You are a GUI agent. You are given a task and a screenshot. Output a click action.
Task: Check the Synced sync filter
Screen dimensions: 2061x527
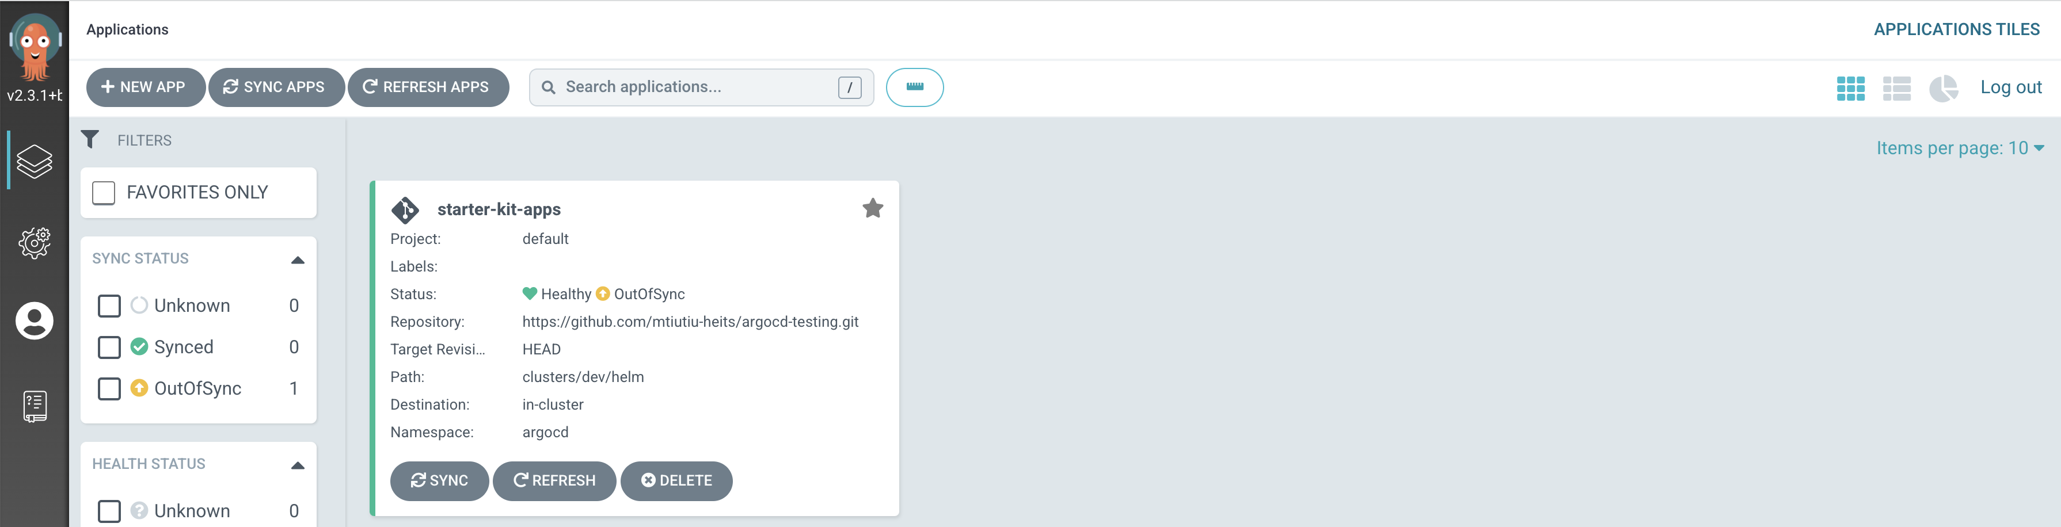click(109, 347)
